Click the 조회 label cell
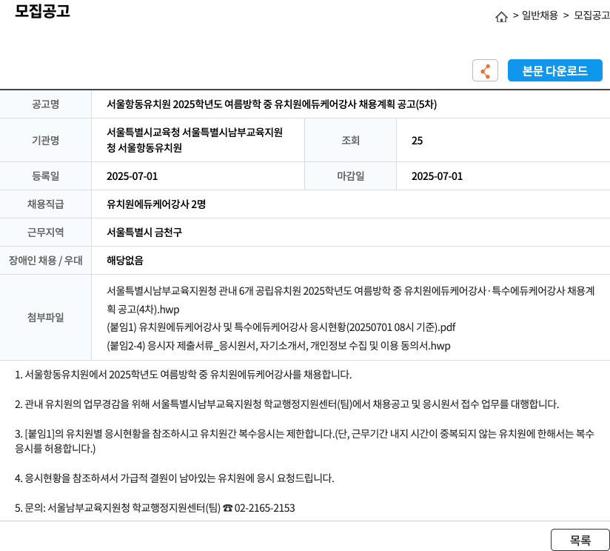Viewport: 610px width, 551px height. (x=350, y=140)
